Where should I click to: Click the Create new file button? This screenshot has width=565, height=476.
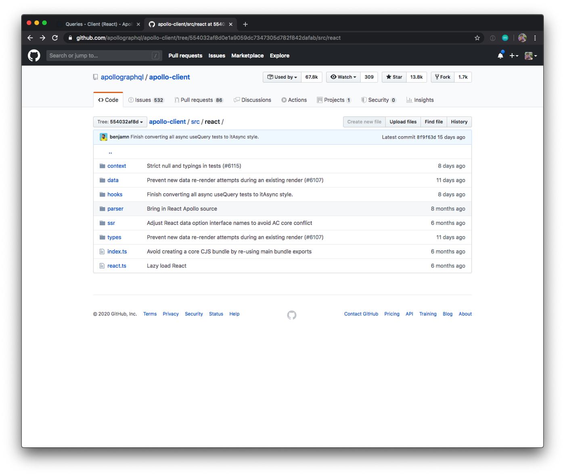(364, 122)
